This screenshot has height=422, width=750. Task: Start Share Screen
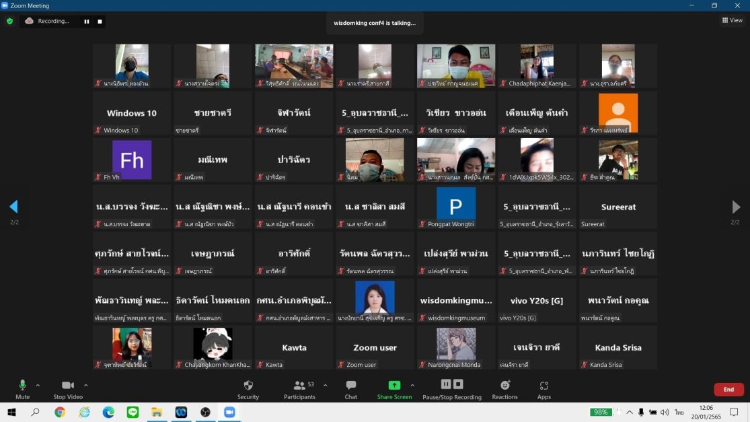(394, 390)
